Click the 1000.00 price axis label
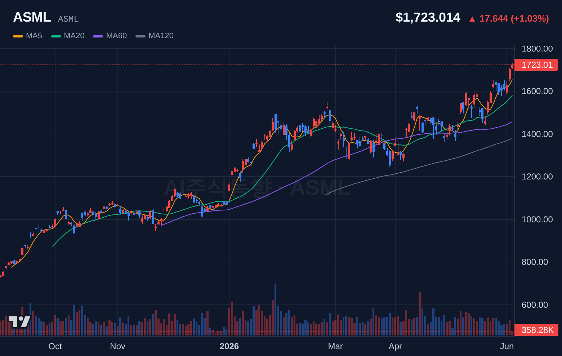 point(537,219)
